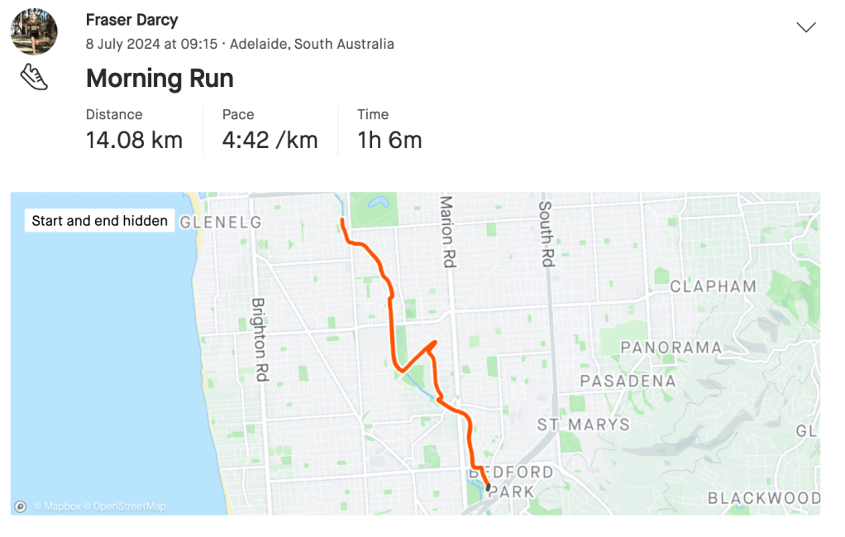Expand the activity options chevron
The width and height of the screenshot is (845, 537).
(x=805, y=27)
